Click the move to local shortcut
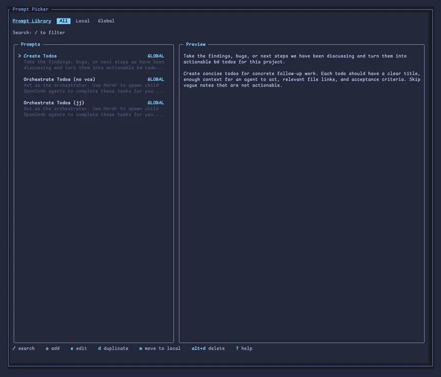The height and width of the screenshot is (377, 441). click(x=160, y=348)
